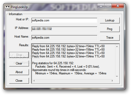Run the Trace button
131x95 pixels.
pos(110,38)
